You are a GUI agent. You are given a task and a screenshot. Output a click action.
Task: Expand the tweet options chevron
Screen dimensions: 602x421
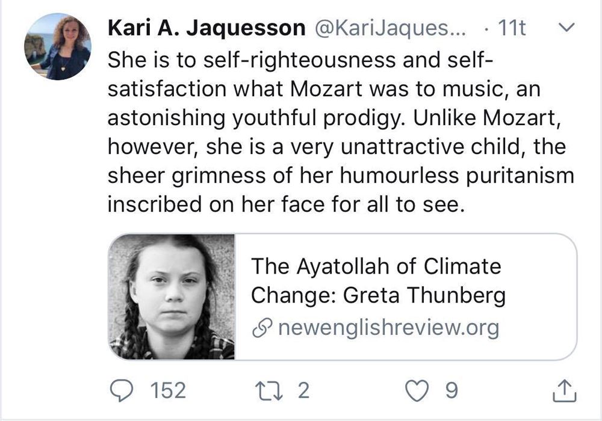point(566,28)
